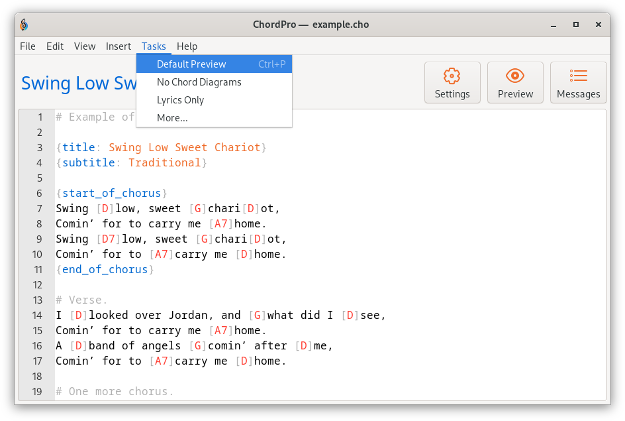Minimize the ChordPro window
625x421 pixels.
[553, 25]
